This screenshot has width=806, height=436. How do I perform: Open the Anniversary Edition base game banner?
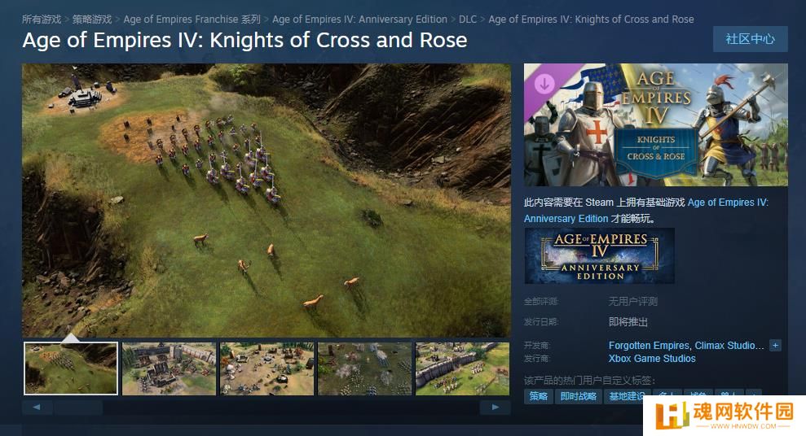click(599, 256)
